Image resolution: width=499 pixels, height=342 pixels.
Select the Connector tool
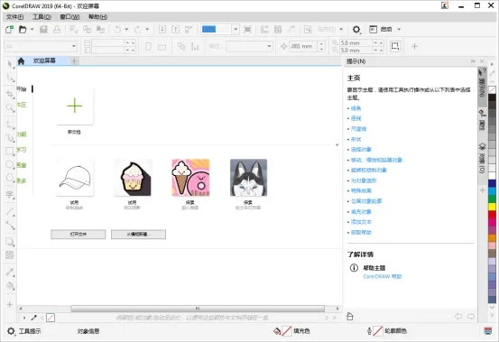click(10, 225)
